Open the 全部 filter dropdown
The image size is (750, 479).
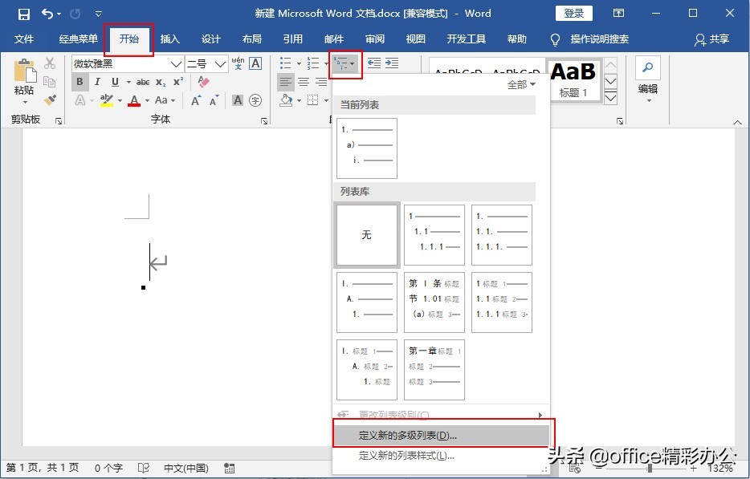[521, 85]
